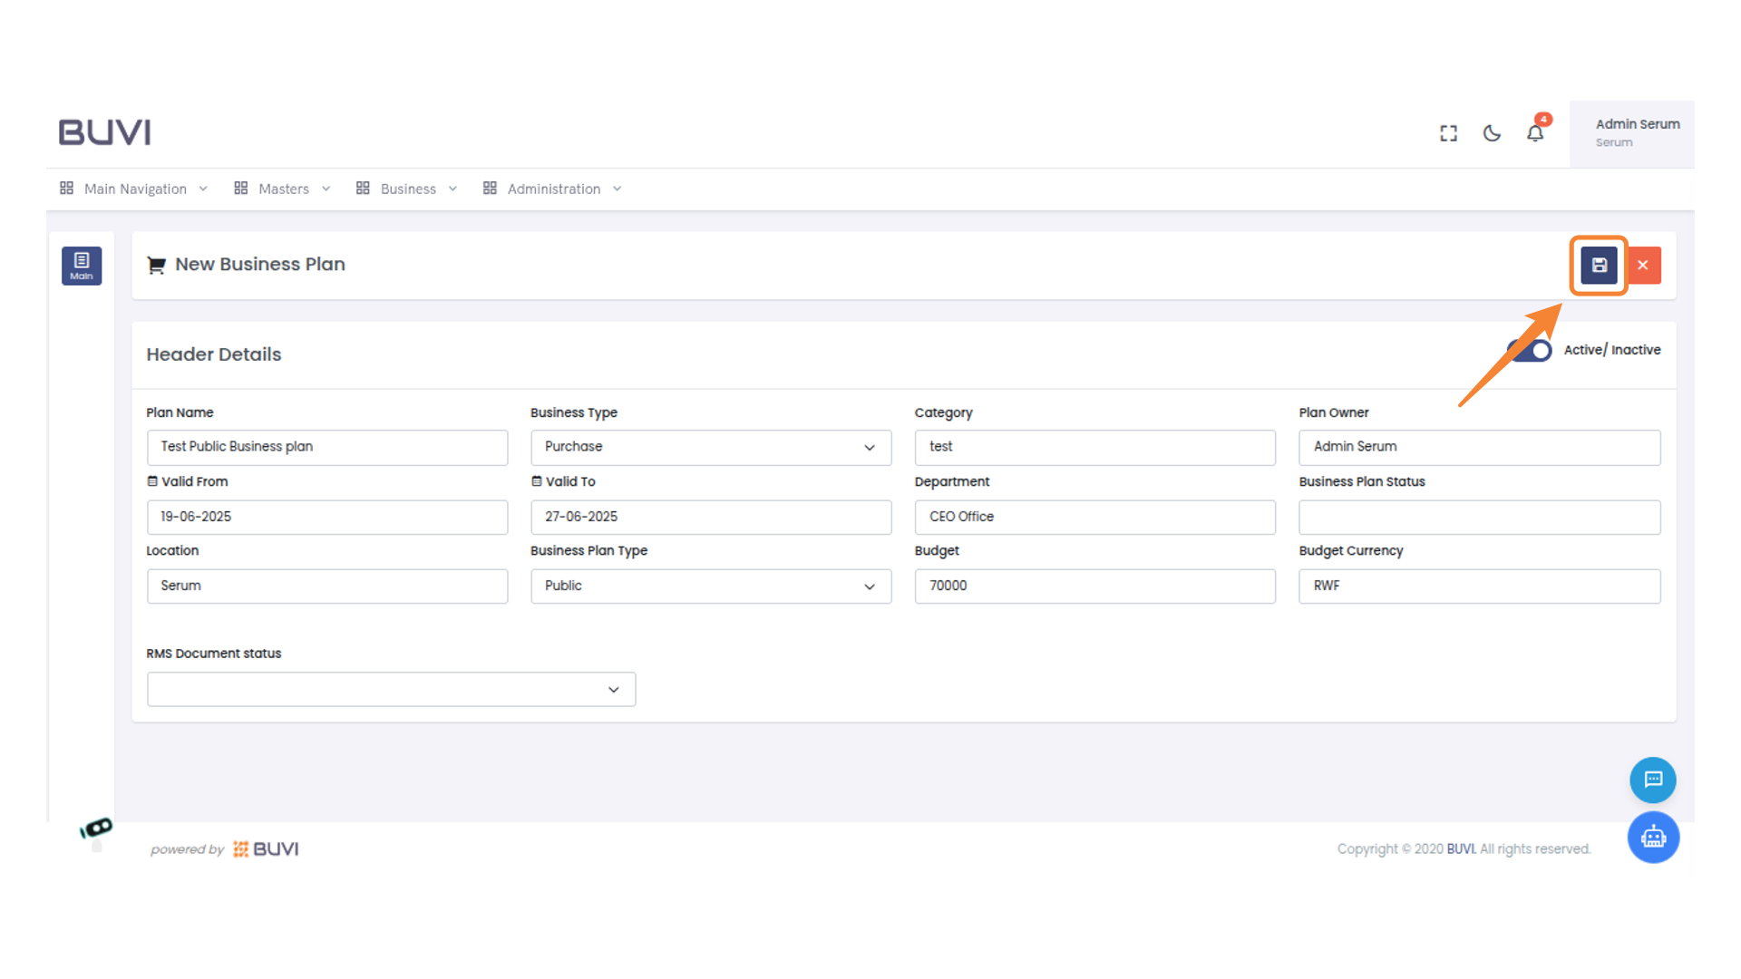Open the chat message bubble button
Screen dimensions: 1741x979
1652,780
